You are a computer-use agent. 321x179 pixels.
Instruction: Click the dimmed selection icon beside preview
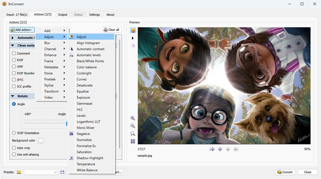pyautogui.click(x=133, y=46)
